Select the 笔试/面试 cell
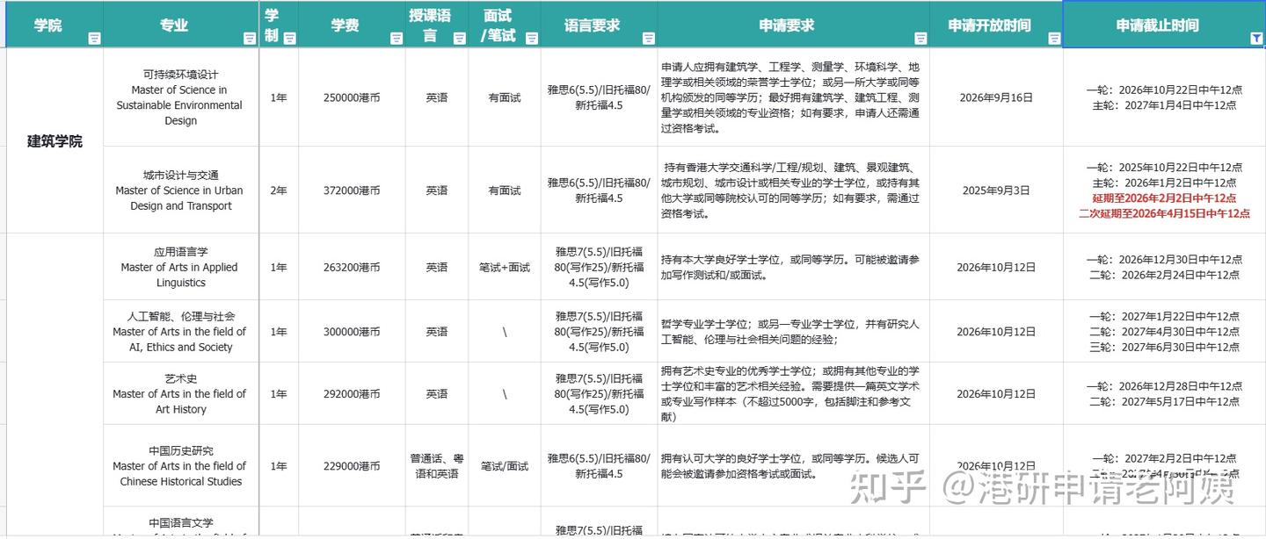 505,465
